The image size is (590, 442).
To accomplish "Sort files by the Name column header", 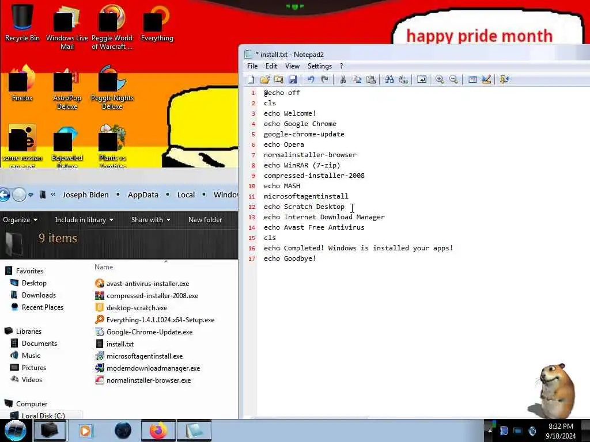I will [x=104, y=267].
